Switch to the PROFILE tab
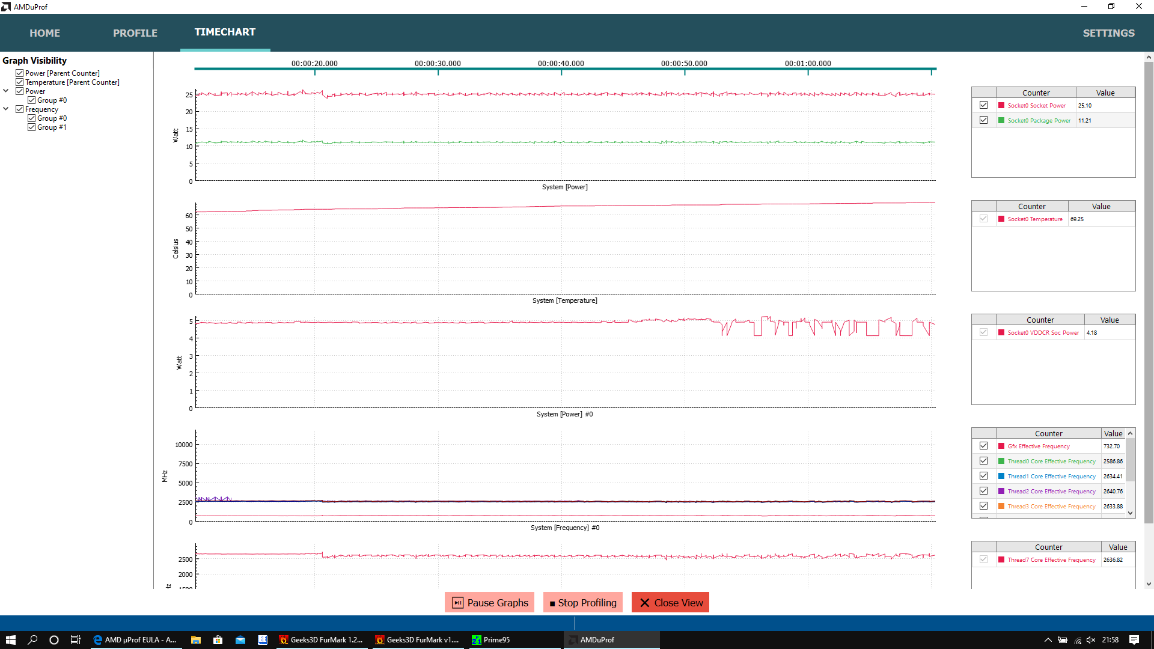The image size is (1154, 649). click(x=135, y=33)
